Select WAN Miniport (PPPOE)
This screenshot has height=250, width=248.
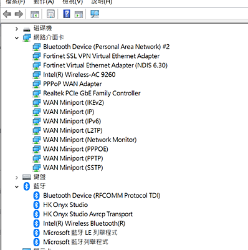click(76, 149)
